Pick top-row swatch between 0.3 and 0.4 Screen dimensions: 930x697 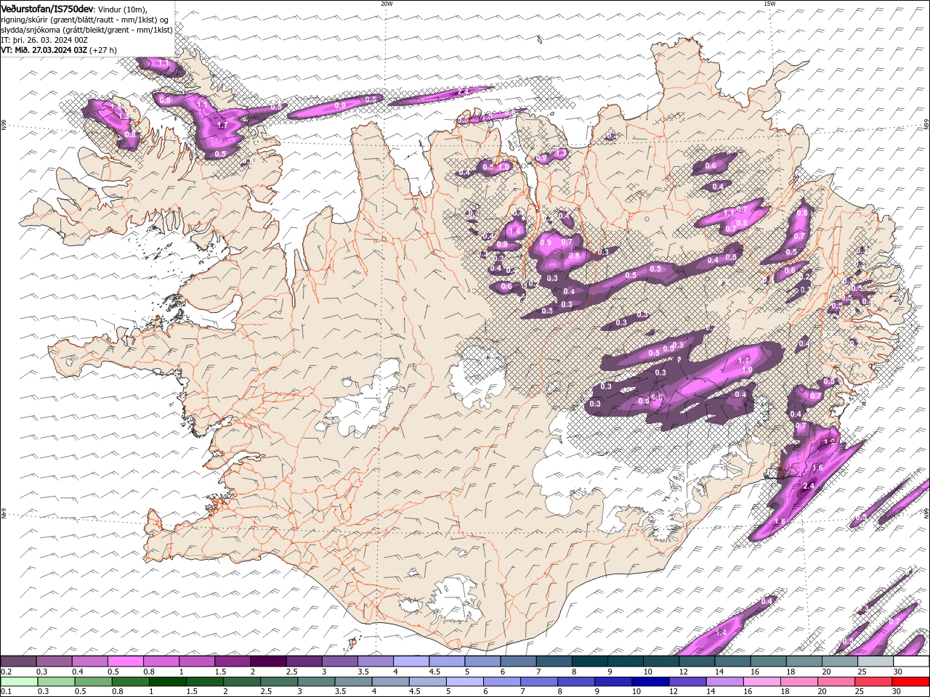pyautogui.click(x=54, y=661)
